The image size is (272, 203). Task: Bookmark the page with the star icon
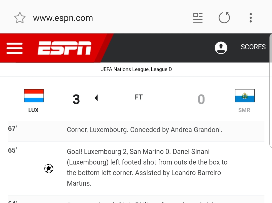[x=20, y=18]
